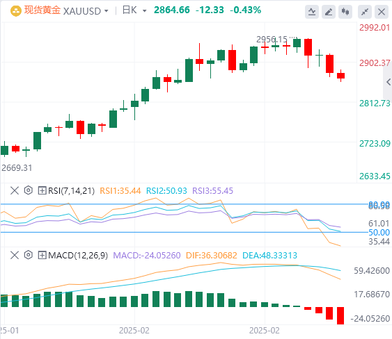Image resolution: width=392 pixels, height=339 pixels.
Task: Select the pencil drawing tool icon
Action: [329, 12]
